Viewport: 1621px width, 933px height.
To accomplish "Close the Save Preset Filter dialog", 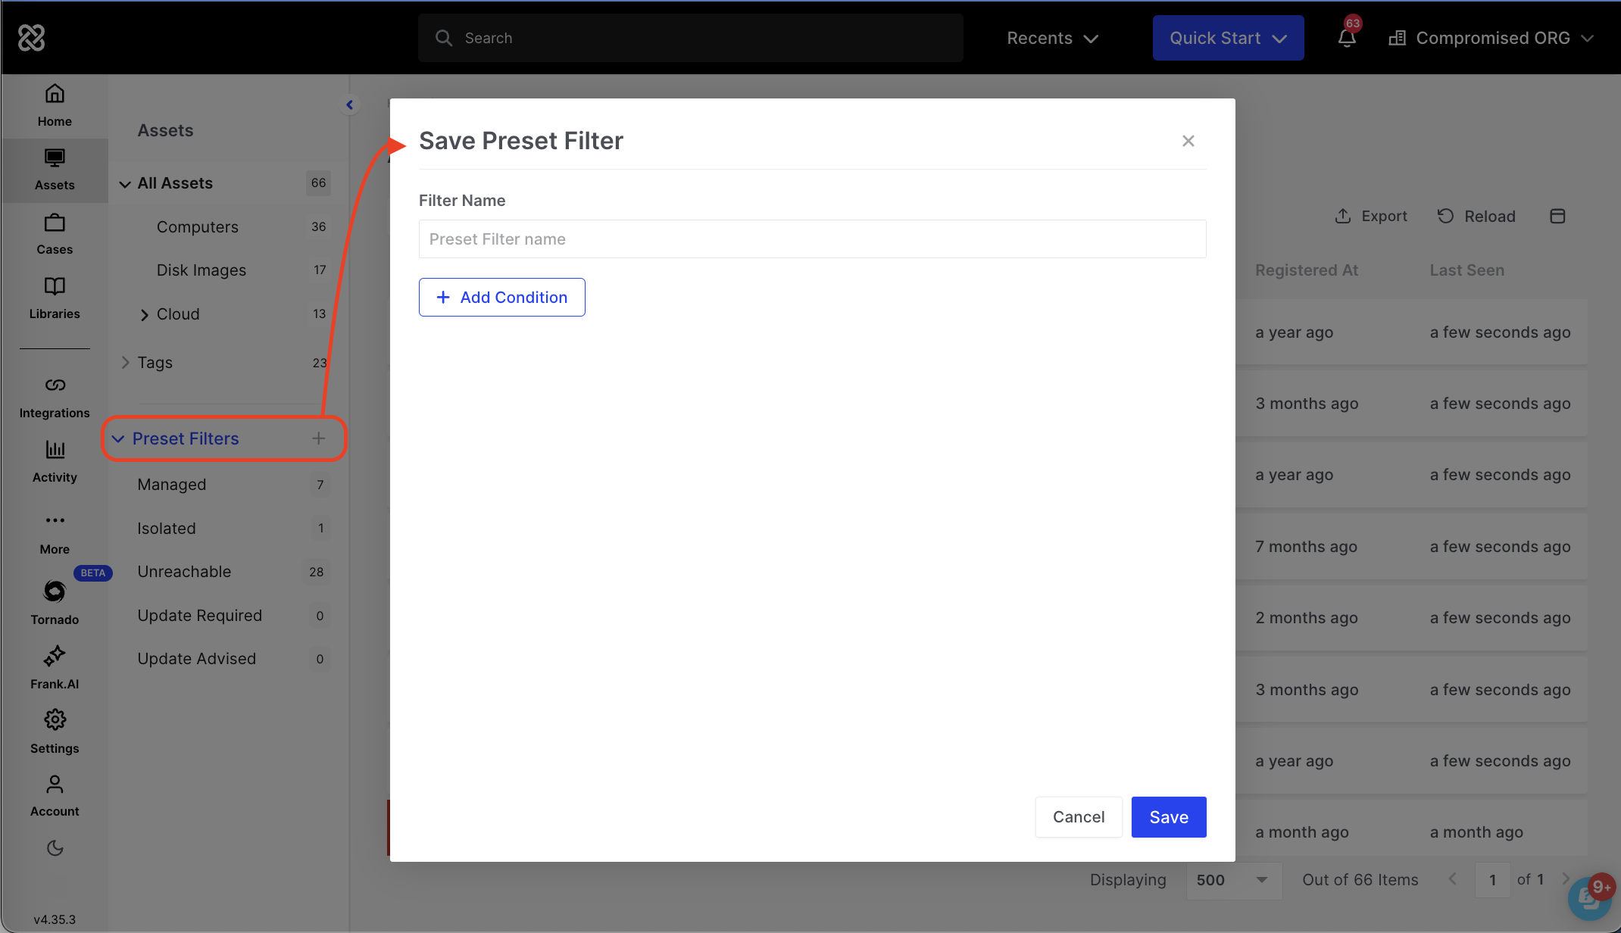I will pos(1188,141).
